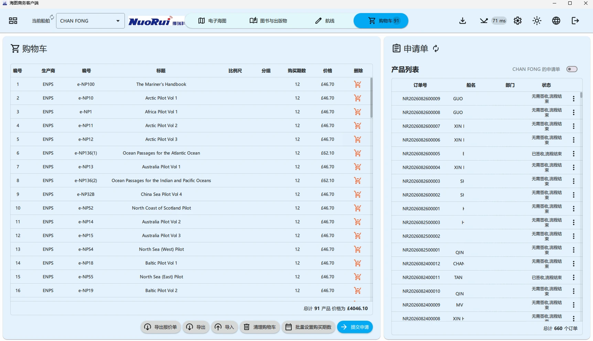This screenshot has height=341, width=593.
Task: Click the download icon in top bar
Action: (463, 21)
